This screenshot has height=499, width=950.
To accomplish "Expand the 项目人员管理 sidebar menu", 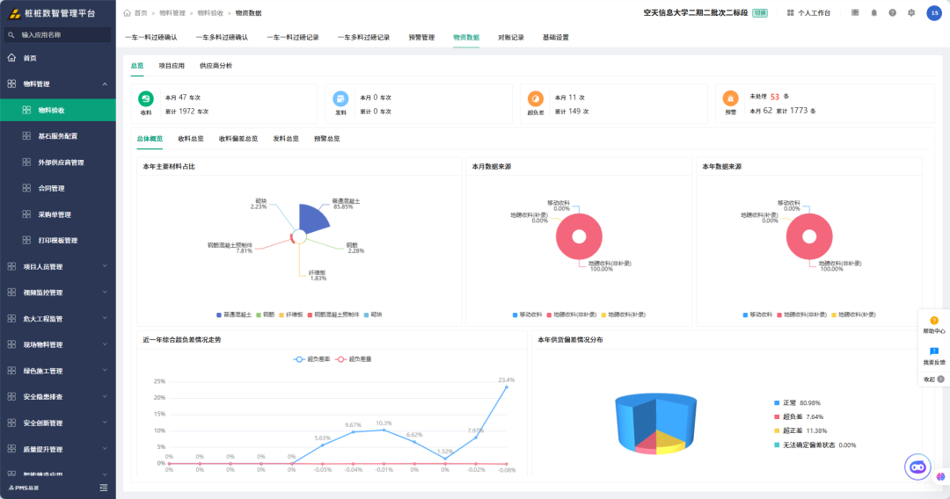I will (105, 266).
